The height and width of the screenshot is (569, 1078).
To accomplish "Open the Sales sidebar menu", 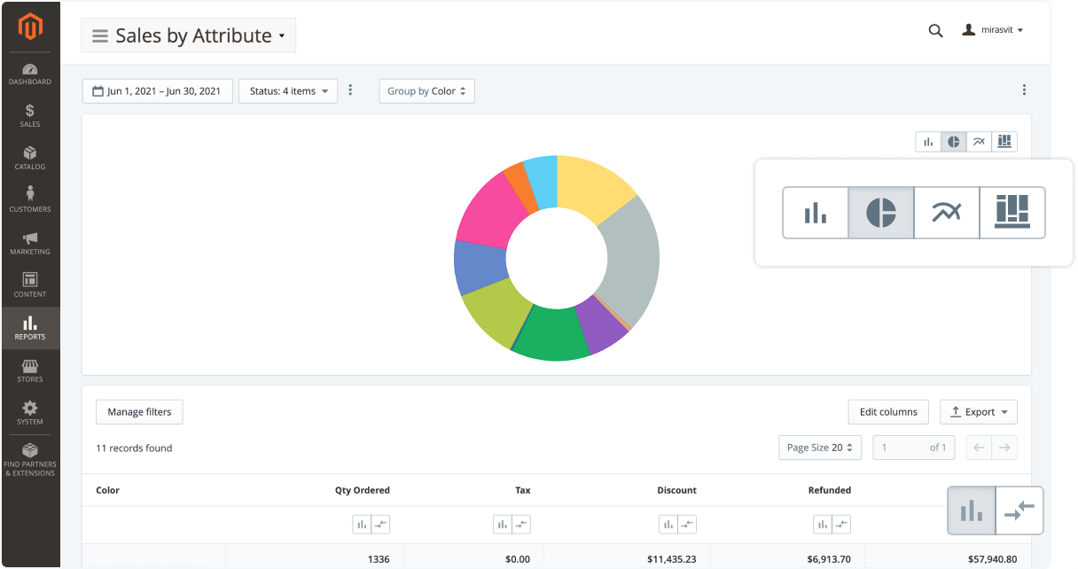I will pyautogui.click(x=30, y=116).
